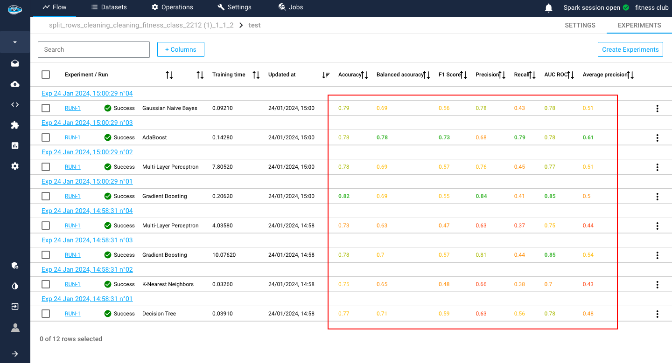
Task: Open the user profile sidebar icon
Action: point(15,328)
